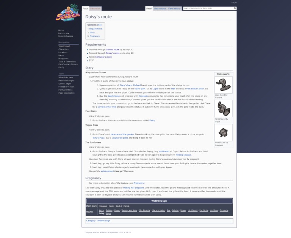Open the making her pregnant link

click(133, 188)
